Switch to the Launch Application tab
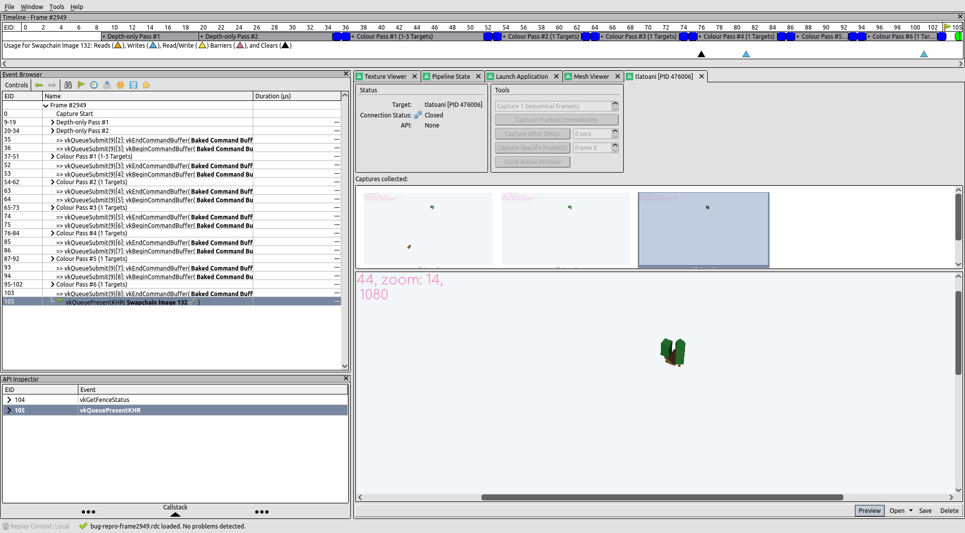 coord(522,77)
